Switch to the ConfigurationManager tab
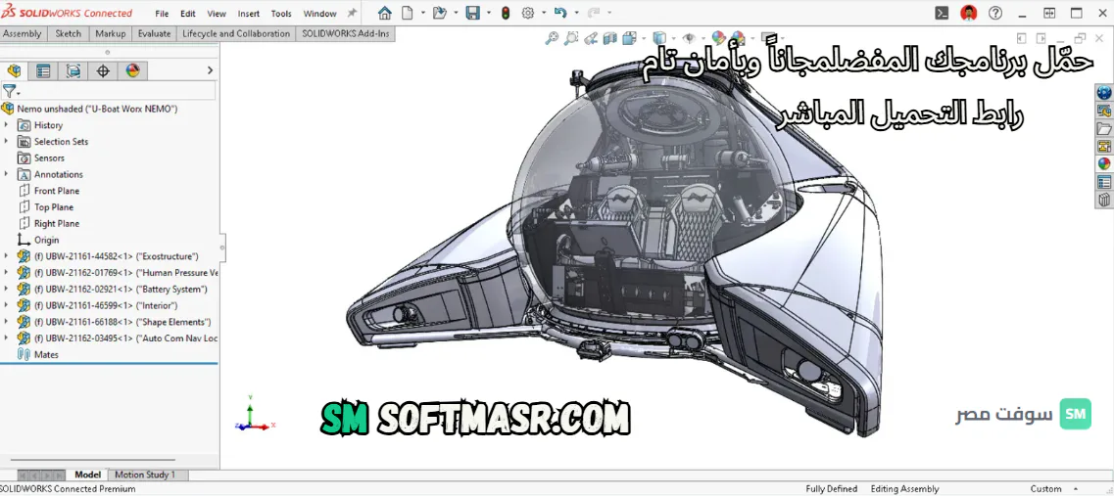Image resolution: width=1114 pixels, height=496 pixels. pyautogui.click(x=73, y=70)
